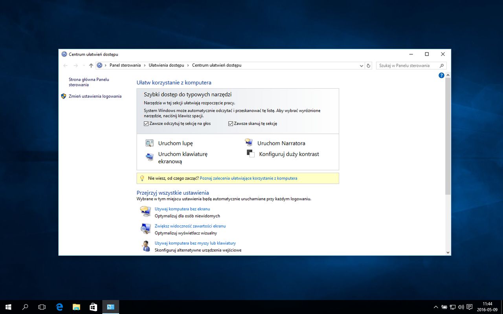The height and width of the screenshot is (314, 503).
Task: Click the on-screen keyboard icon
Action: 149,157
